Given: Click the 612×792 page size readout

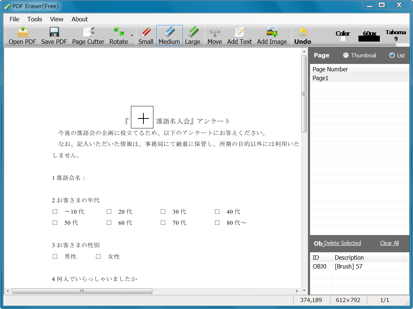Looking at the screenshot, I should tap(348, 300).
